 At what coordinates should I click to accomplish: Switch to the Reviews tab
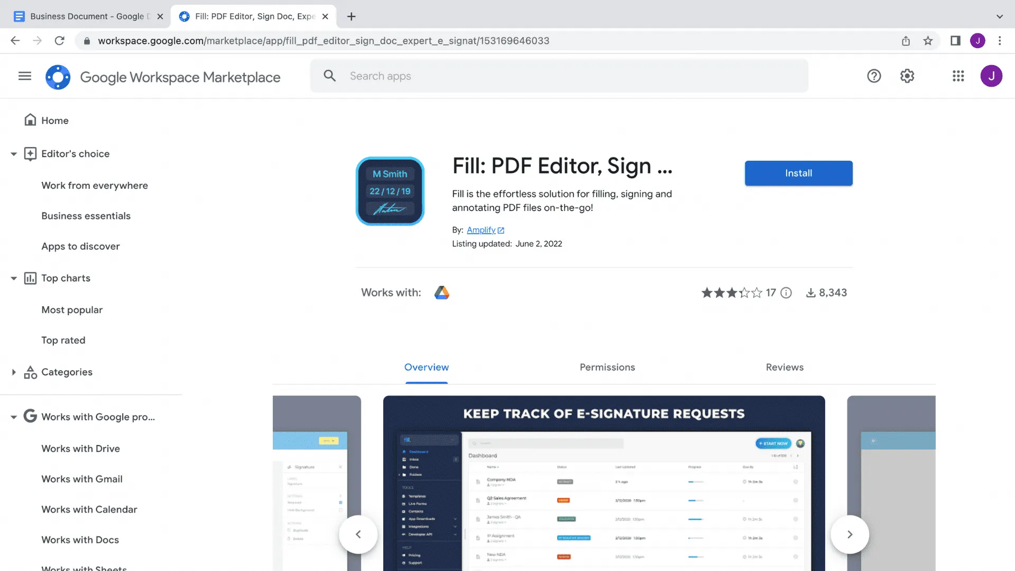pyautogui.click(x=785, y=367)
